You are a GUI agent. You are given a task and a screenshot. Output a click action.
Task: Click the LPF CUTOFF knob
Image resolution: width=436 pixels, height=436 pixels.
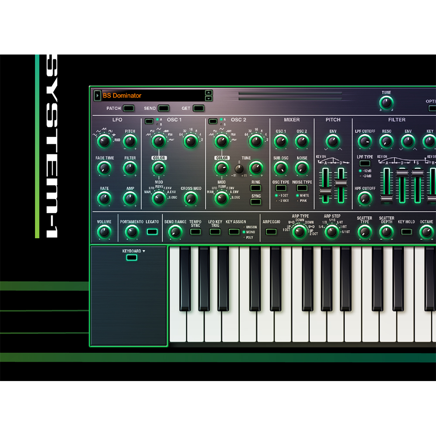coord(365,141)
